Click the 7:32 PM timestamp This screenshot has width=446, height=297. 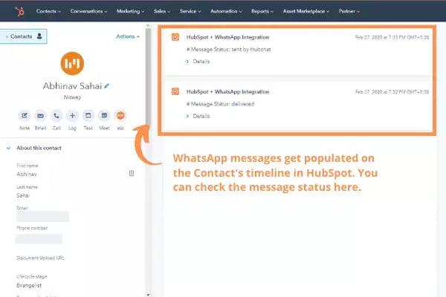(x=392, y=92)
